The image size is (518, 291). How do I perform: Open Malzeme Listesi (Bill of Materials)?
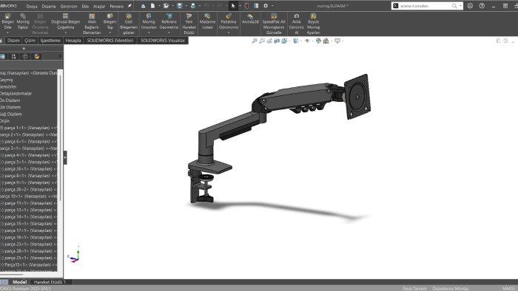tap(207, 21)
